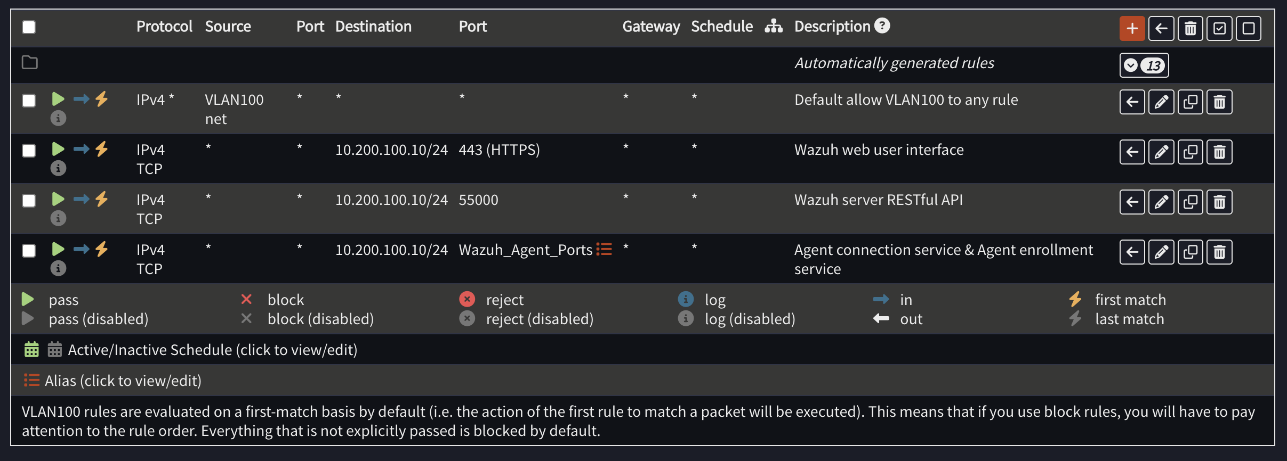
Task: Delete selected rules via header trash icon
Action: (1190, 28)
